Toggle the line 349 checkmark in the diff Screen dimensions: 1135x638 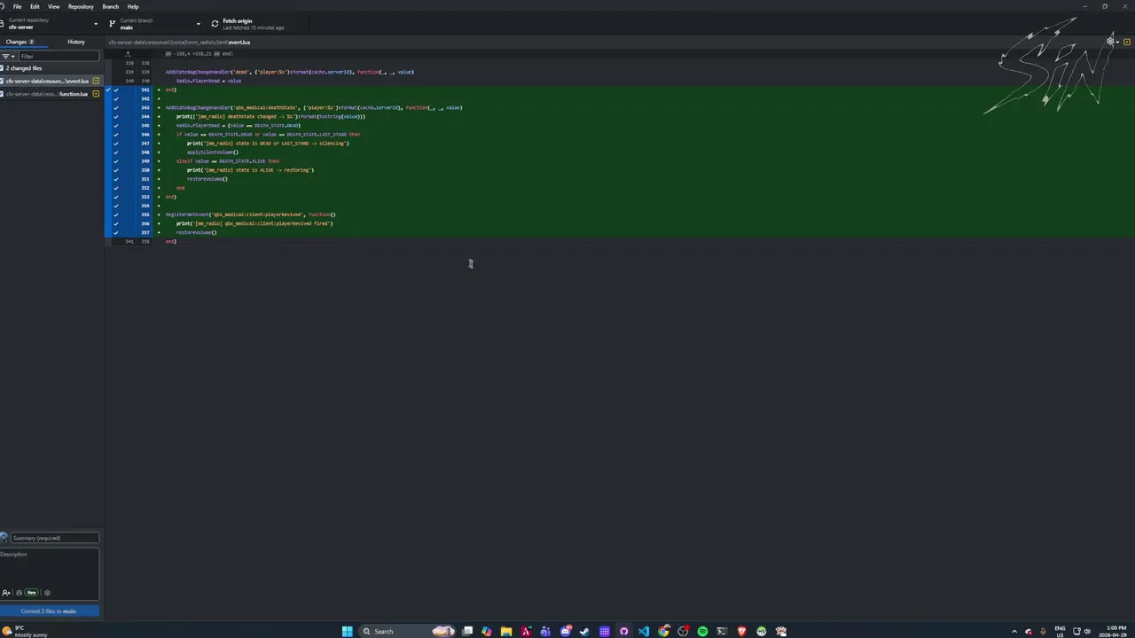pos(115,161)
